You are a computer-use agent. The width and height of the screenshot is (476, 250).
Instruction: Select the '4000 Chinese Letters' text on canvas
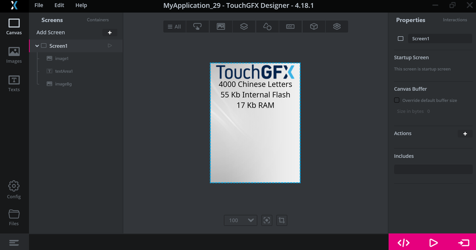click(x=255, y=84)
